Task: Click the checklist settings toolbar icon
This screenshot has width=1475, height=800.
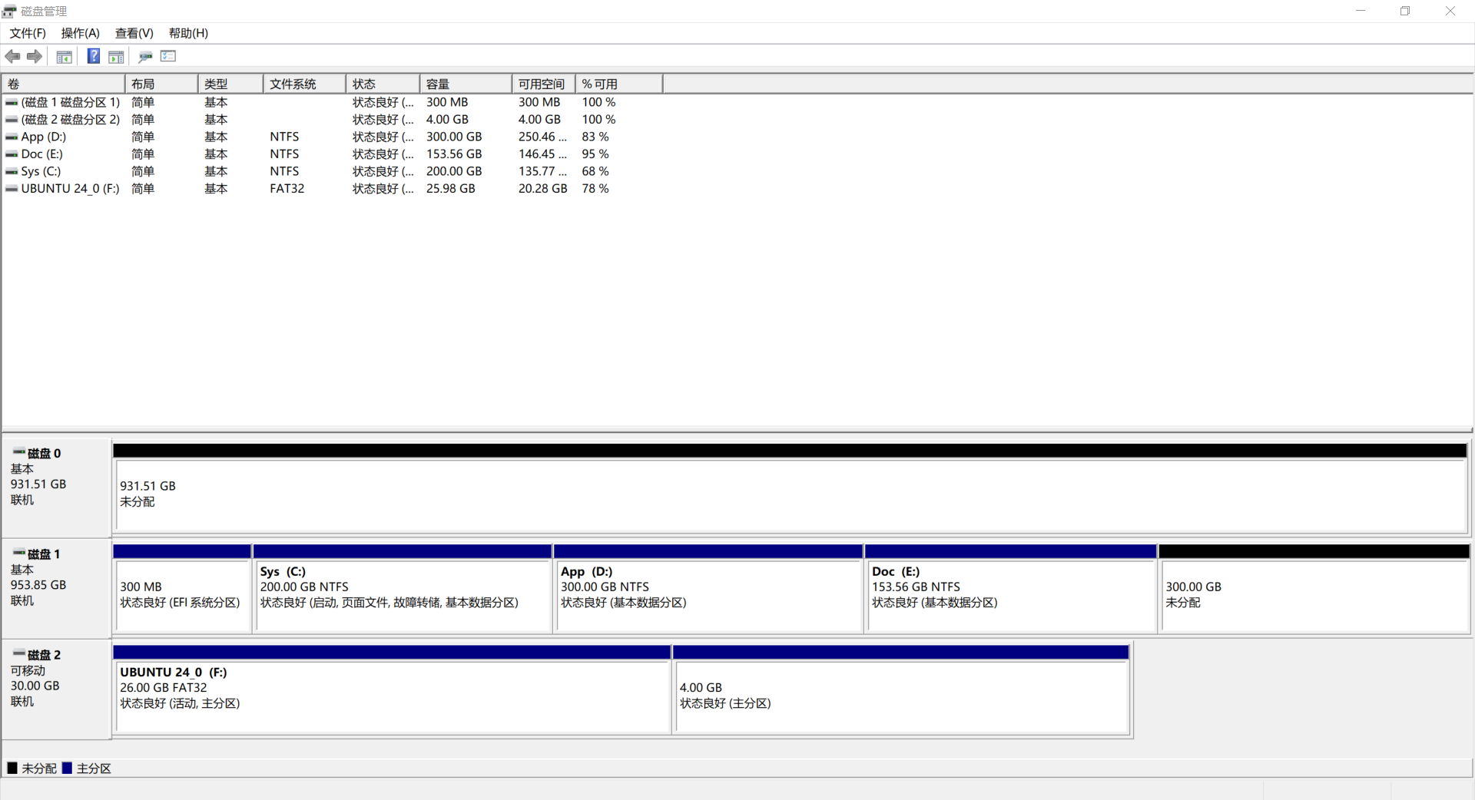Action: coord(168,56)
